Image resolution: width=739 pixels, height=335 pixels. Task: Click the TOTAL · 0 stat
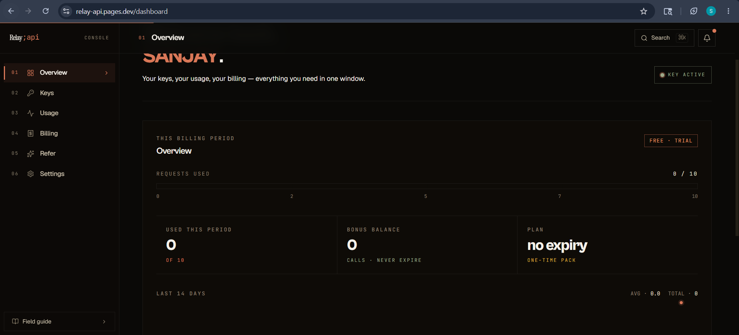[683, 293]
